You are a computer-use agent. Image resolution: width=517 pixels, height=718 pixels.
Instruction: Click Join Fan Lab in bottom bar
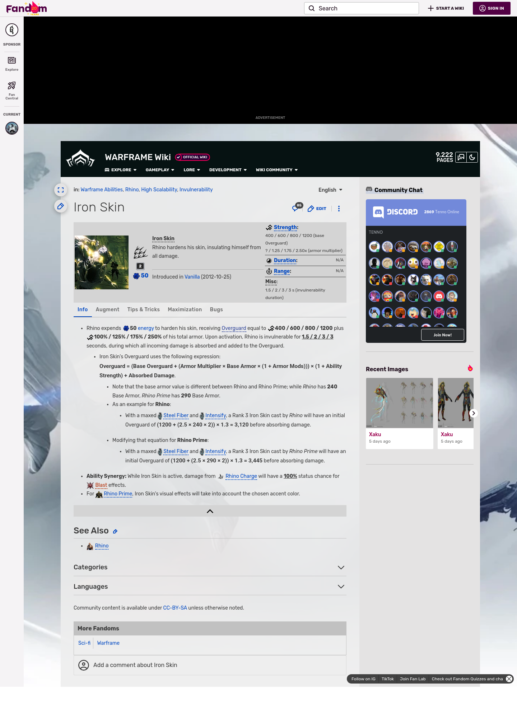coord(413,679)
